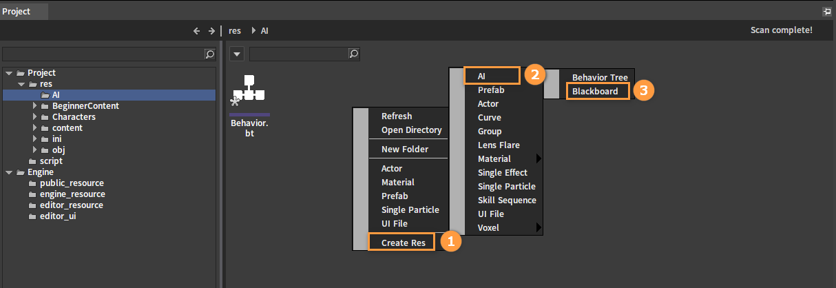Choose Create Res from the context menu
Screen dimensions: 836x288
click(402, 243)
